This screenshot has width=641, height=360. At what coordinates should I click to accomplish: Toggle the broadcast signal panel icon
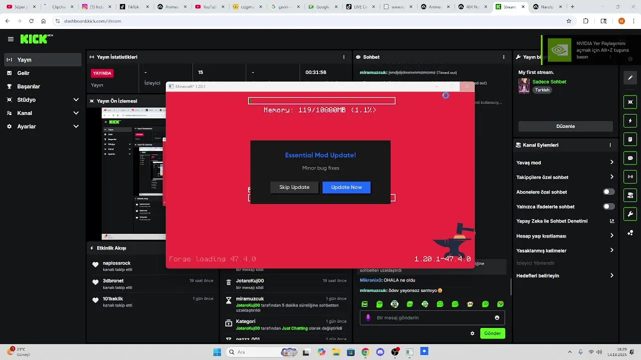pyautogui.click(x=630, y=176)
